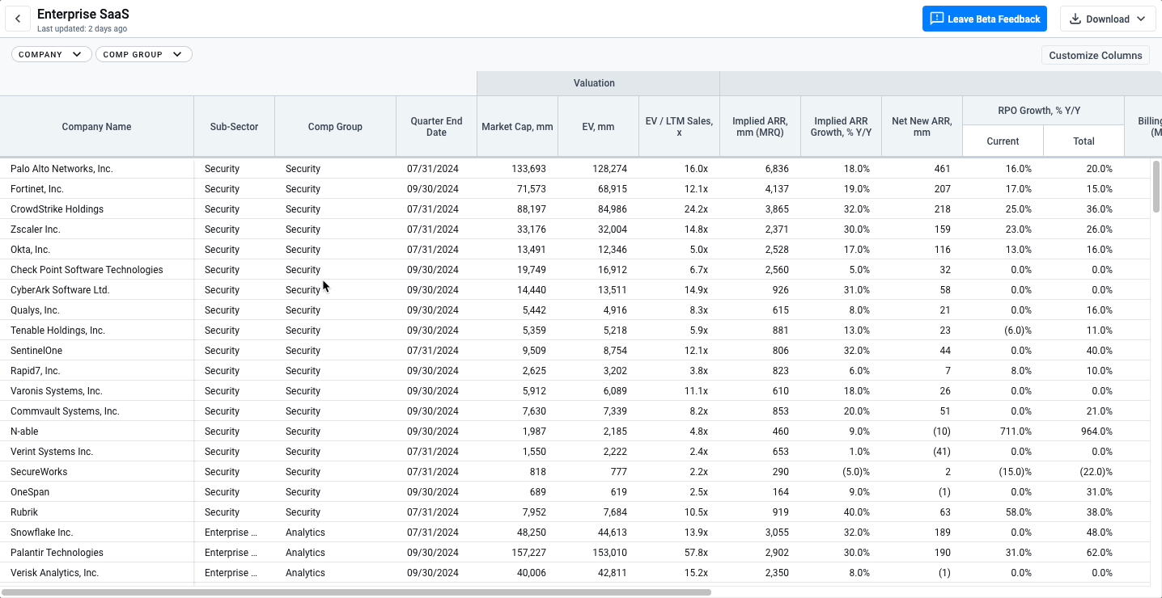1162x598 pixels.
Task: Click the Implied ARR Growth header
Action: point(841,127)
